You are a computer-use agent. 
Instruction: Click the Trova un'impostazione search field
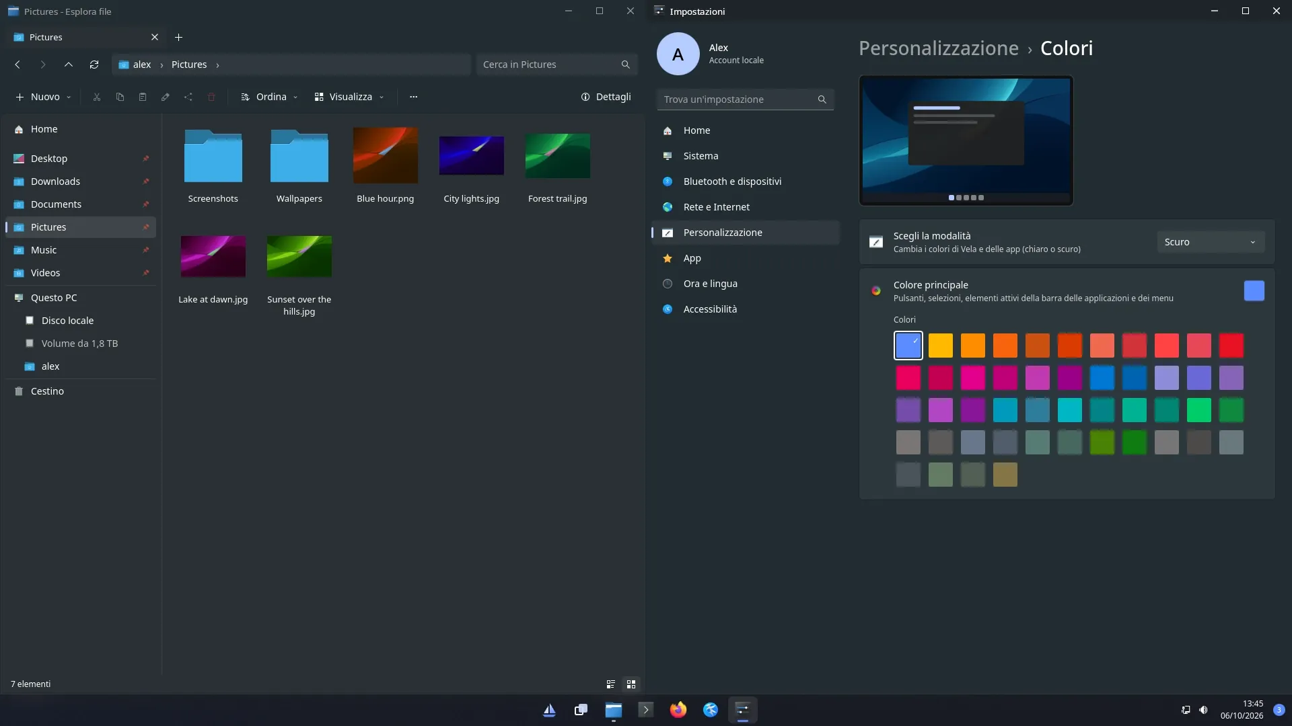[745, 99]
